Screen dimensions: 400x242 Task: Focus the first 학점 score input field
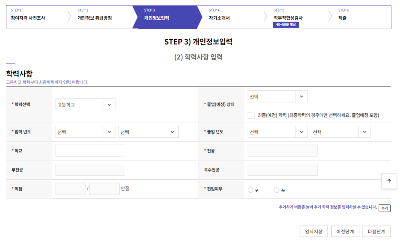pos(71,189)
